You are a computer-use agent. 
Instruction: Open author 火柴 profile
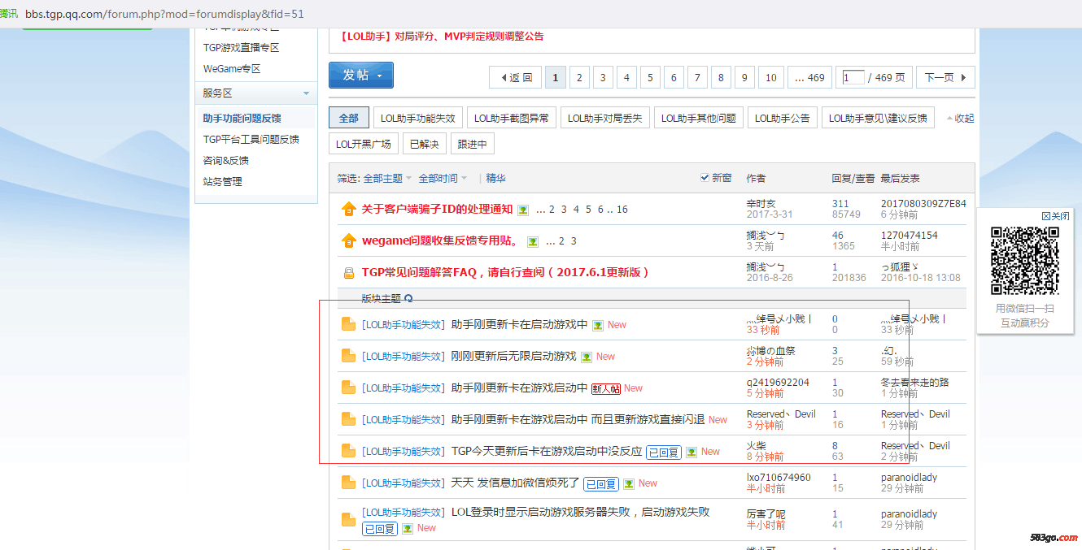pyautogui.click(x=757, y=446)
